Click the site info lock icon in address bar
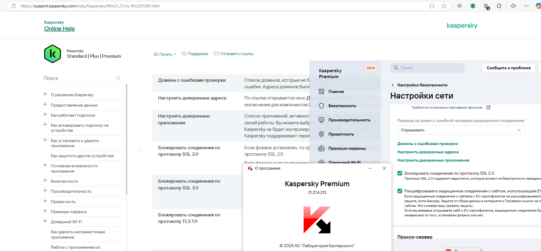Screen dimensions: 541x251 [14, 6]
